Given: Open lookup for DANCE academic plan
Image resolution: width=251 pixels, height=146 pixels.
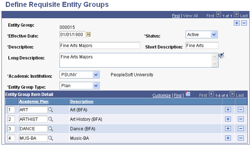Looking at the screenshot, I should 51,128.
